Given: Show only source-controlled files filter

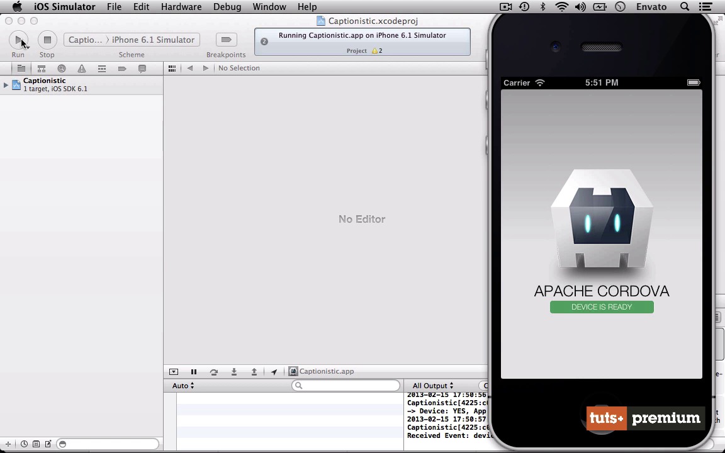Looking at the screenshot, I should click(x=36, y=444).
